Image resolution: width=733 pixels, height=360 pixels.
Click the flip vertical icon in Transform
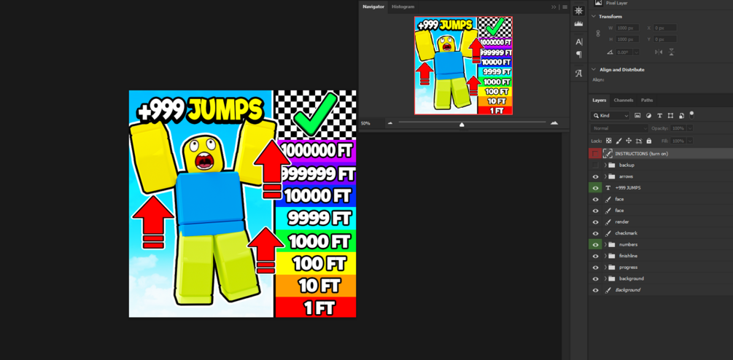[x=671, y=52]
